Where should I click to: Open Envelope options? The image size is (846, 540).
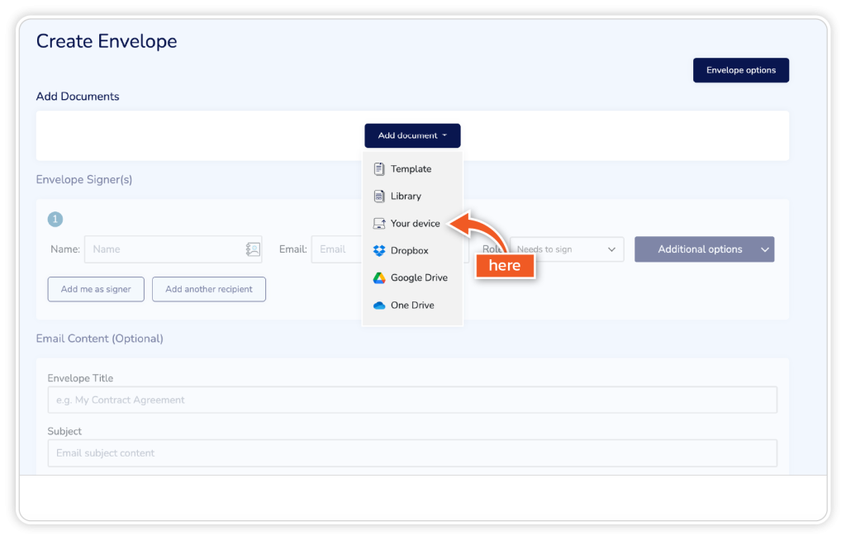point(740,70)
